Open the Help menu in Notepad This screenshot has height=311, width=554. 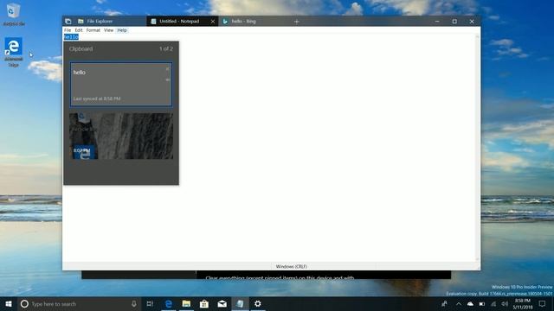pyautogui.click(x=122, y=30)
